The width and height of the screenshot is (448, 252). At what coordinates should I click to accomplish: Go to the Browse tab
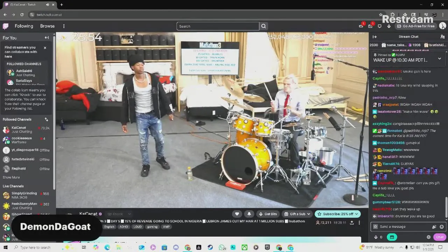47,26
